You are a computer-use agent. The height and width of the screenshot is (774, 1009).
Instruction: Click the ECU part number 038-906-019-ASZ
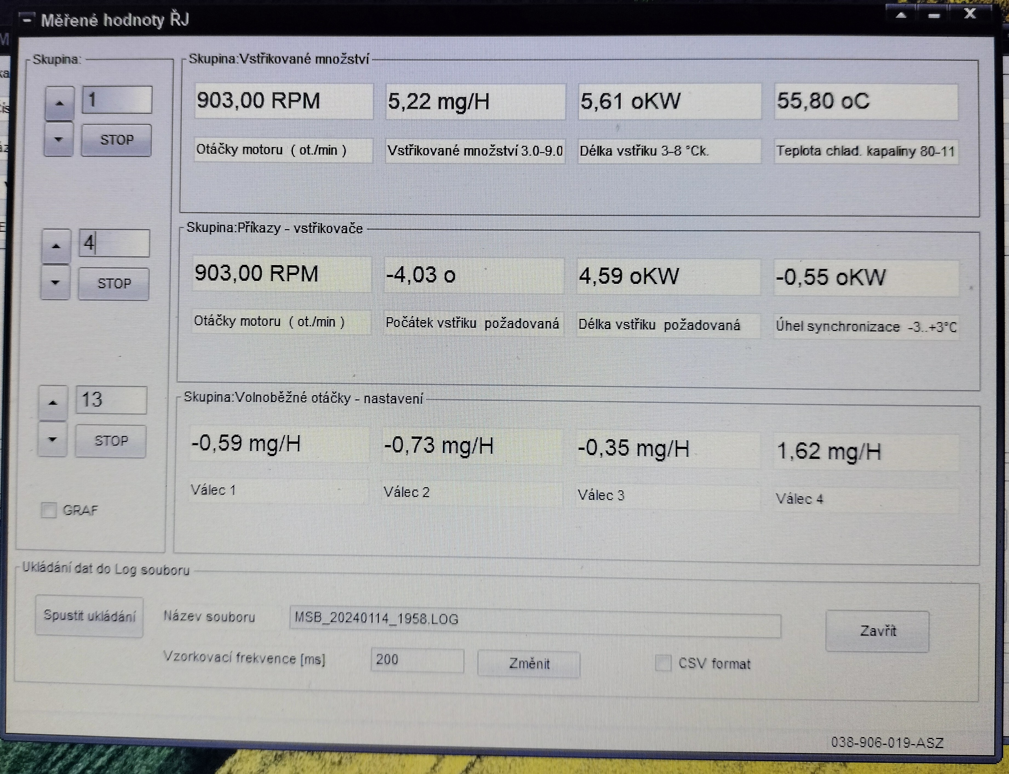[887, 743]
